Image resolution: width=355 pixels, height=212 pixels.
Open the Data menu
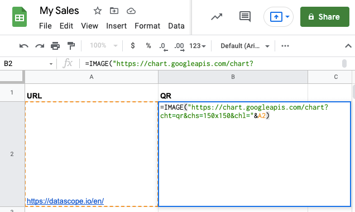(176, 26)
